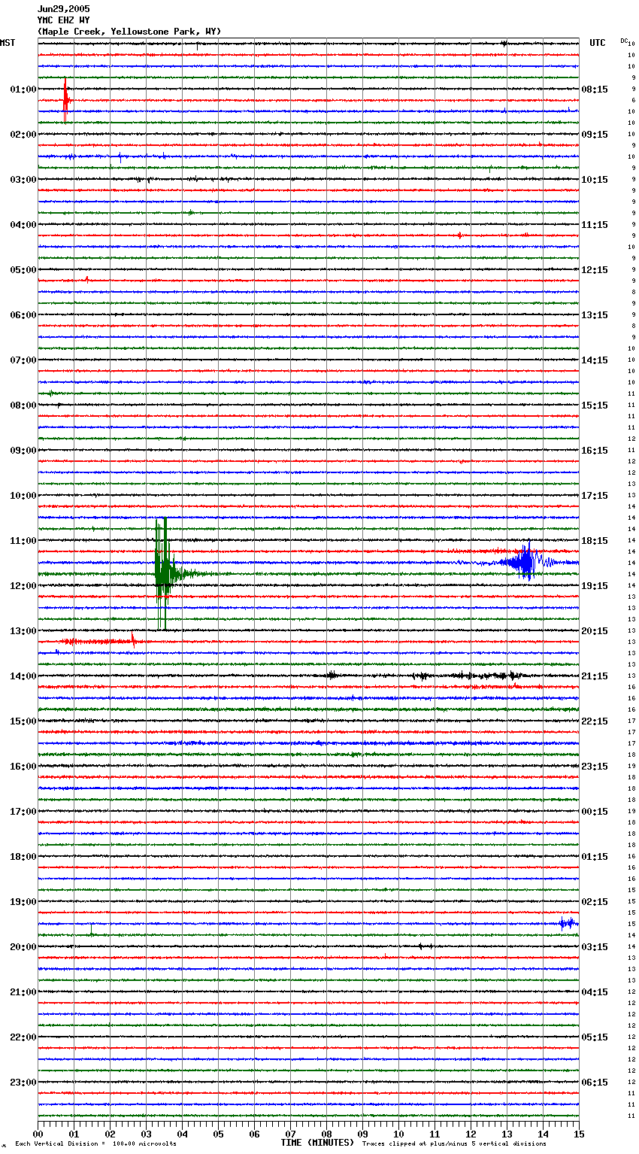Click the 21:00 MST time label

click(x=23, y=992)
